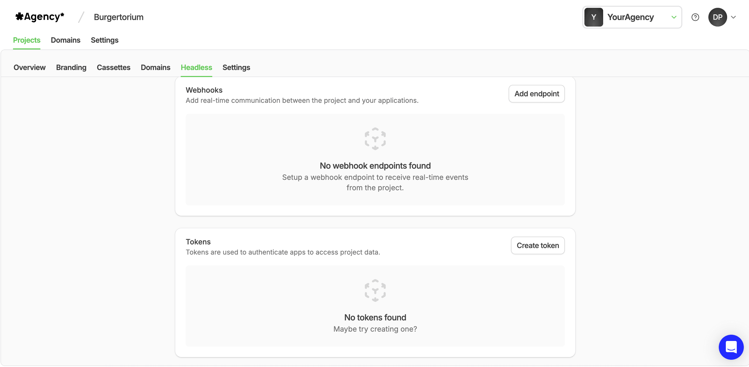Switch to the top-level Domains tab

[x=65, y=40]
